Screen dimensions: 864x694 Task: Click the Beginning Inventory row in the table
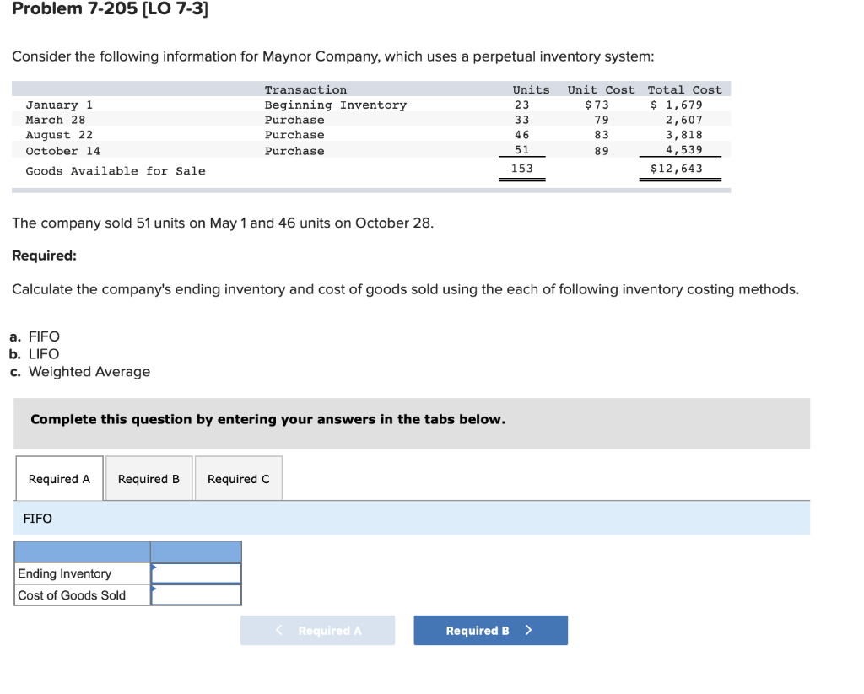tap(337, 104)
